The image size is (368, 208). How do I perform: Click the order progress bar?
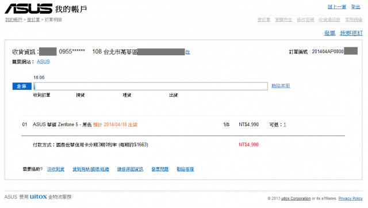click(151, 86)
